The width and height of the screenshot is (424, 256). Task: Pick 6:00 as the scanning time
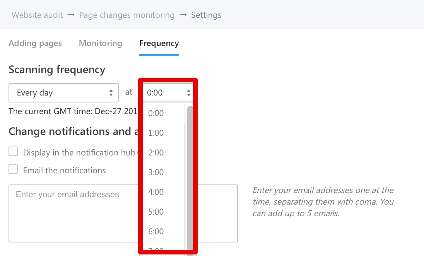click(156, 232)
